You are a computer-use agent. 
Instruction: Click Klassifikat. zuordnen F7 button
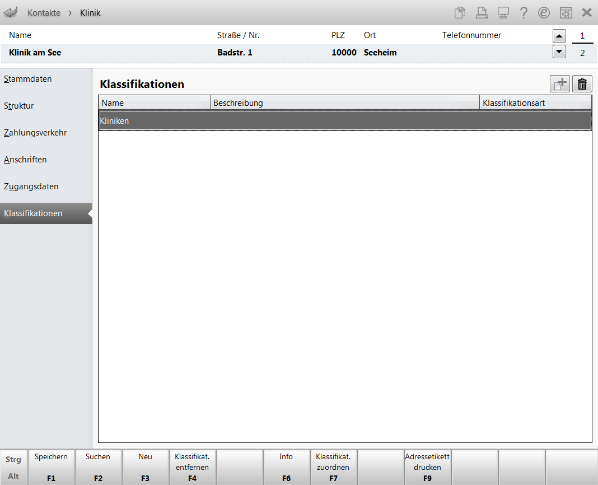pyautogui.click(x=333, y=467)
